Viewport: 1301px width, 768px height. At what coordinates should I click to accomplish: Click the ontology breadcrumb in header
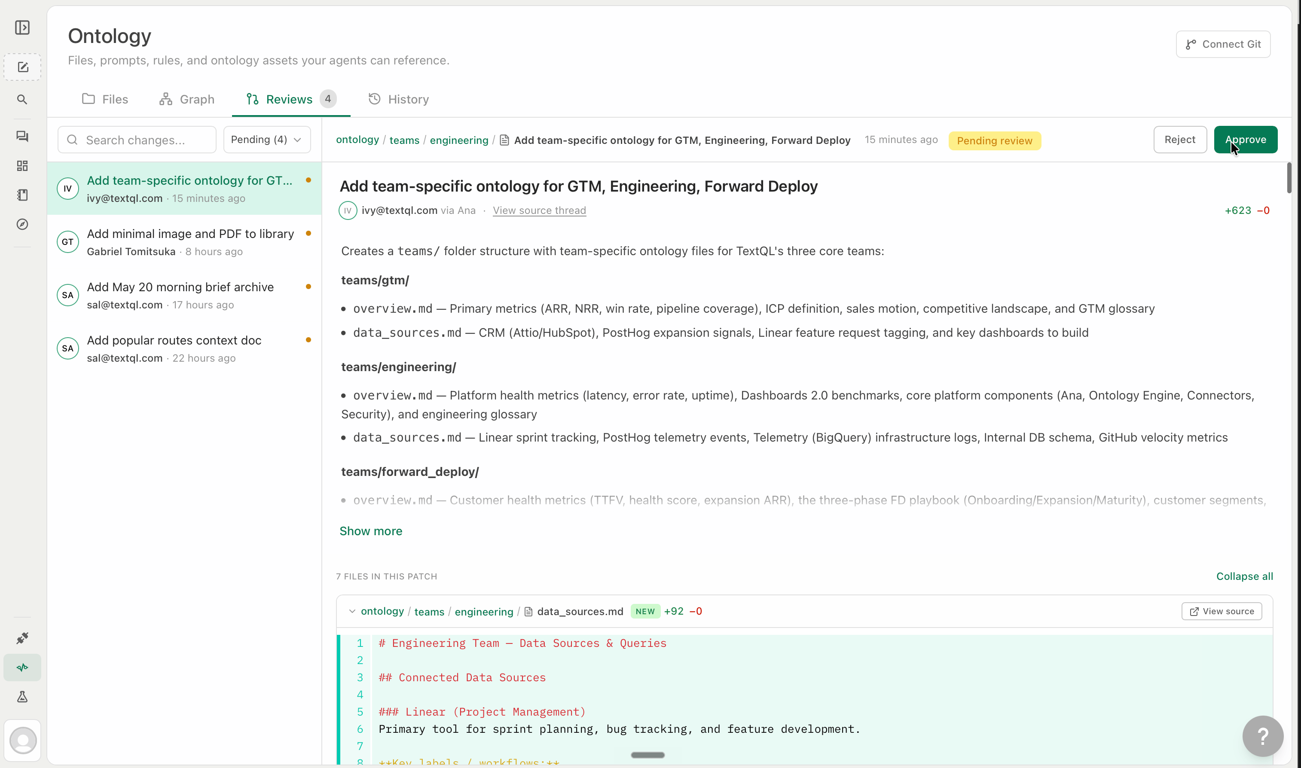(x=357, y=140)
